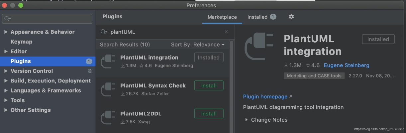
Task: Expand Appearance & Behavior settings
Action: [x=6, y=32]
